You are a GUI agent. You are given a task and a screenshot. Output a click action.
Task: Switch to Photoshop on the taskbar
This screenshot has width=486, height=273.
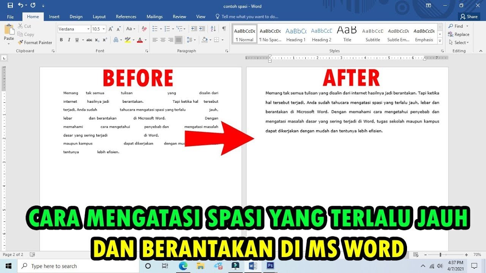[271, 266]
